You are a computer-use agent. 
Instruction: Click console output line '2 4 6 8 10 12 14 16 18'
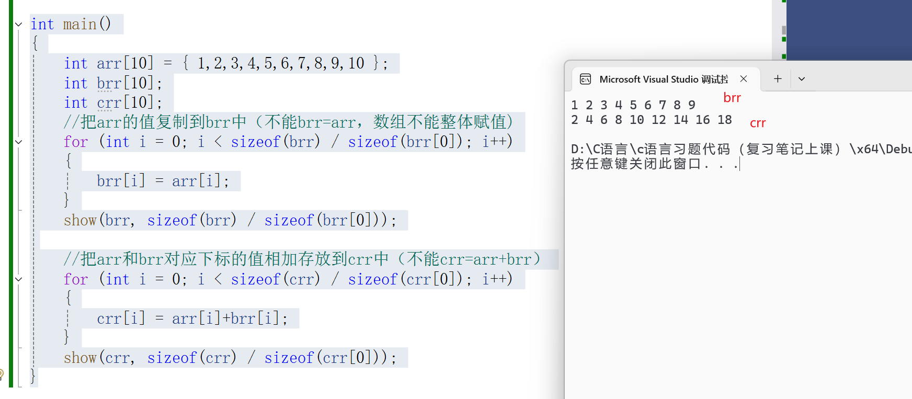tap(652, 120)
